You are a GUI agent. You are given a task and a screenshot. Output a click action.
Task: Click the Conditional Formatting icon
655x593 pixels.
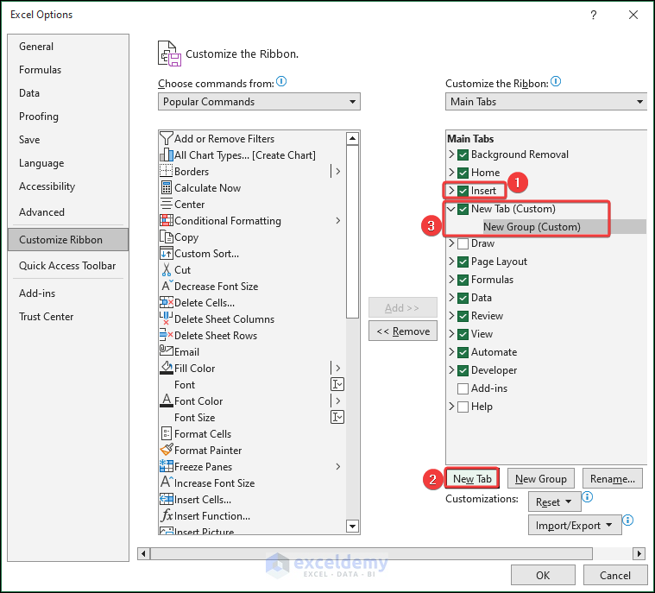[x=167, y=220]
